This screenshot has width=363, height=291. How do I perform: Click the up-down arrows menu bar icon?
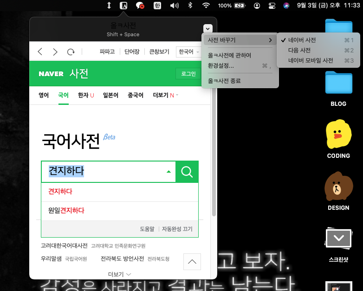[x=109, y=5]
